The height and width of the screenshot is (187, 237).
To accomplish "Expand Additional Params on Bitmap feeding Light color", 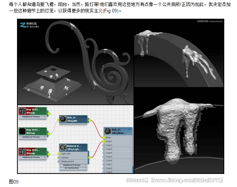I will (x=45, y=157).
